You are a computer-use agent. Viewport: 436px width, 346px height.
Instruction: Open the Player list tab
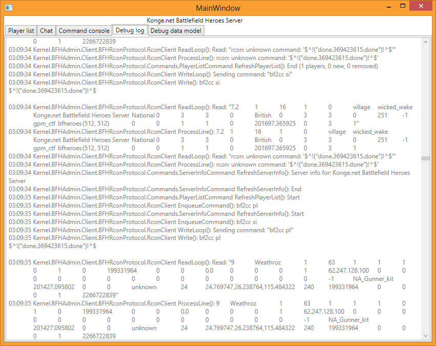click(x=21, y=31)
